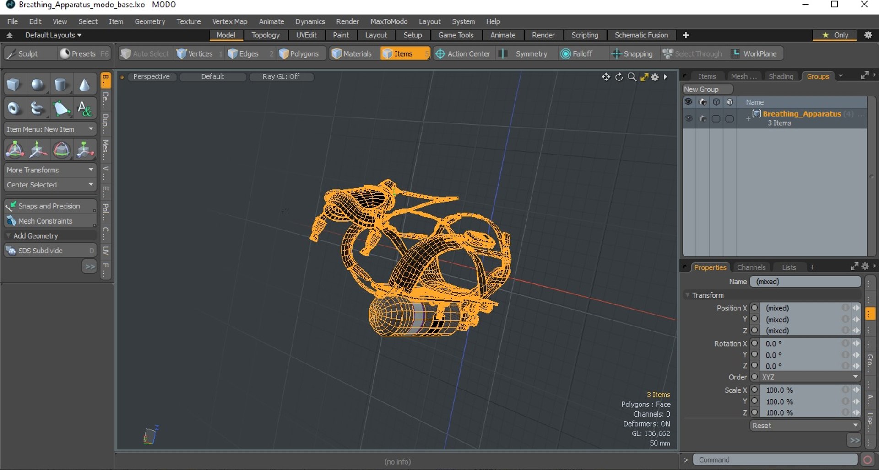Image resolution: width=879 pixels, height=470 pixels.
Task: Expand the More Transforms dropdown
Action: (50, 170)
